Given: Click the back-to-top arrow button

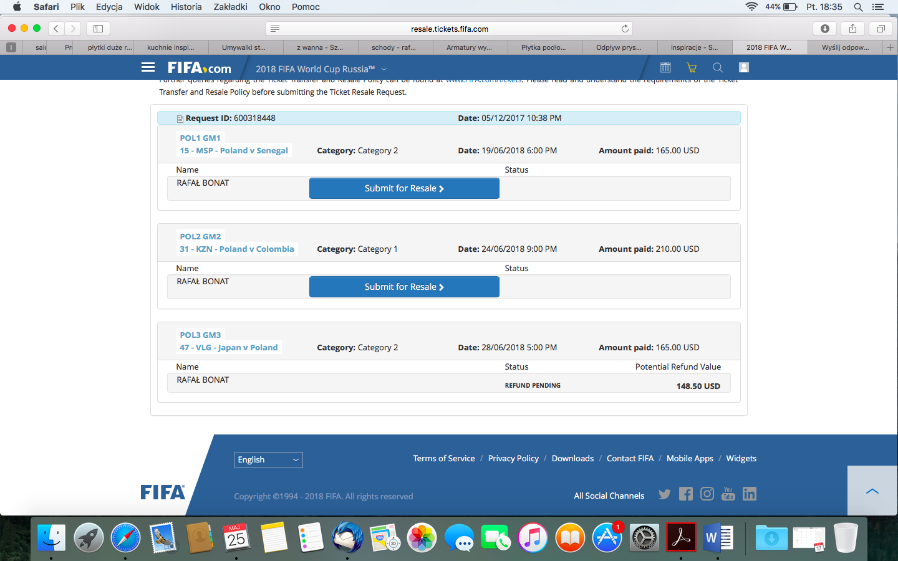Looking at the screenshot, I should click(x=872, y=491).
